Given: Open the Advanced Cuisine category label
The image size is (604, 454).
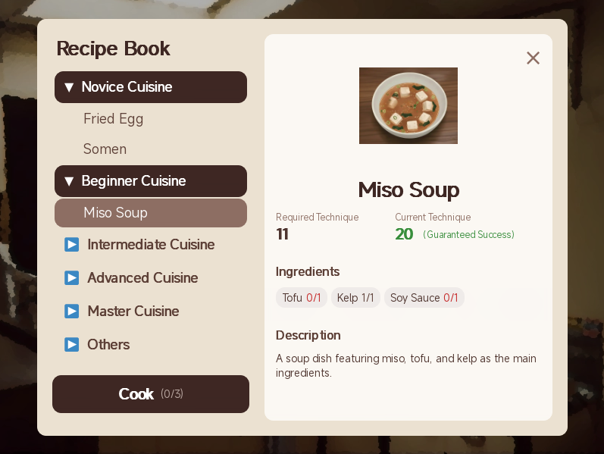Looking at the screenshot, I should [142, 278].
